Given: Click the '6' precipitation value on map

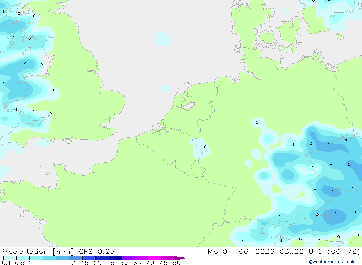Looking at the screenshot, I should 349,164.
